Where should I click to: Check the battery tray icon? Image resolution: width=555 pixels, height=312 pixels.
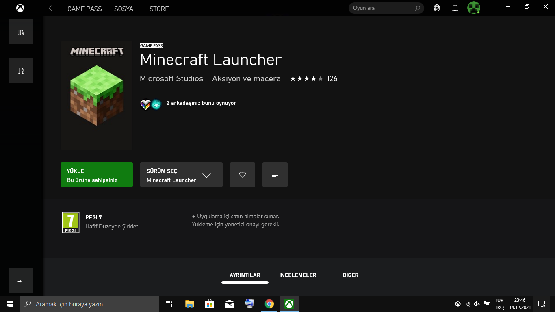tap(487, 304)
